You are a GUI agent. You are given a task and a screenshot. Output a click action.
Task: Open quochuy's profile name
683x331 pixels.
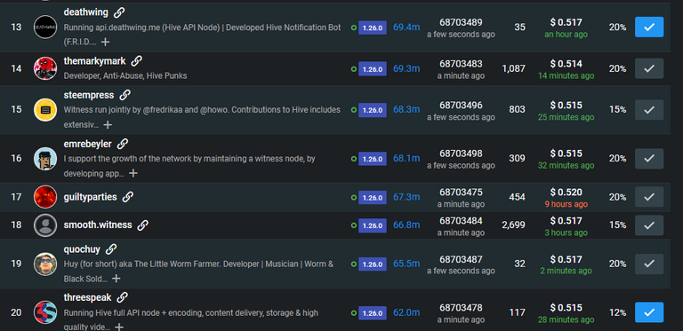coord(82,249)
